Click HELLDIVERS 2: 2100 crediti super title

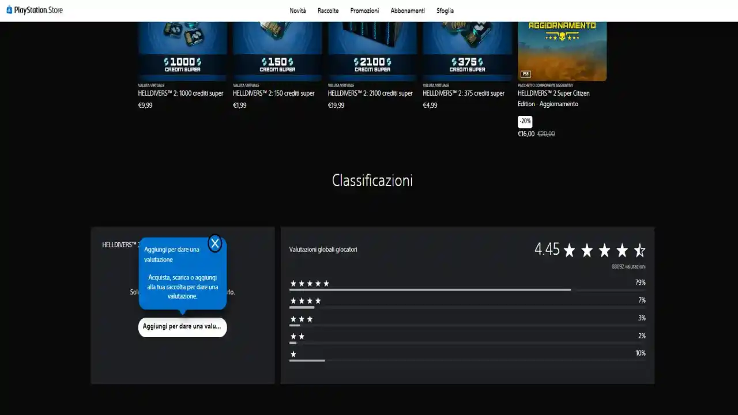[x=370, y=93]
